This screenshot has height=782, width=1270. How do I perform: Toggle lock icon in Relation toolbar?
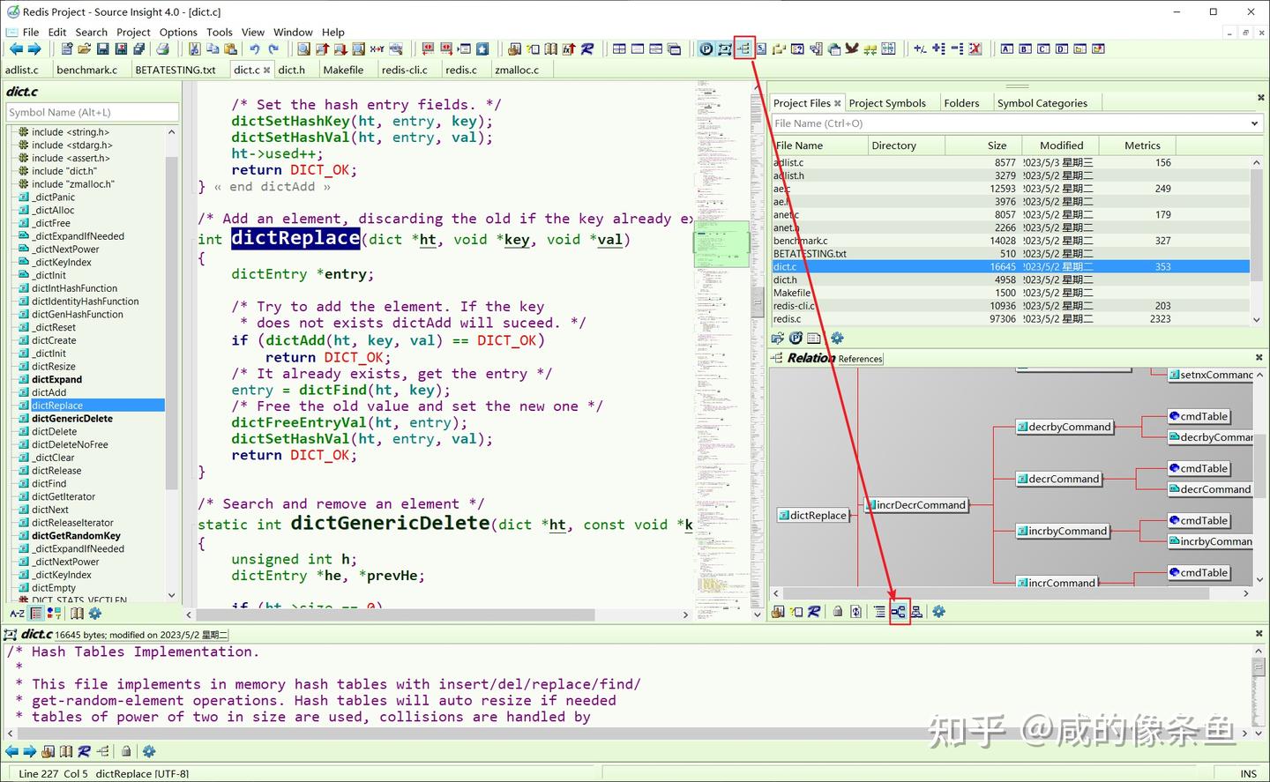click(x=838, y=611)
